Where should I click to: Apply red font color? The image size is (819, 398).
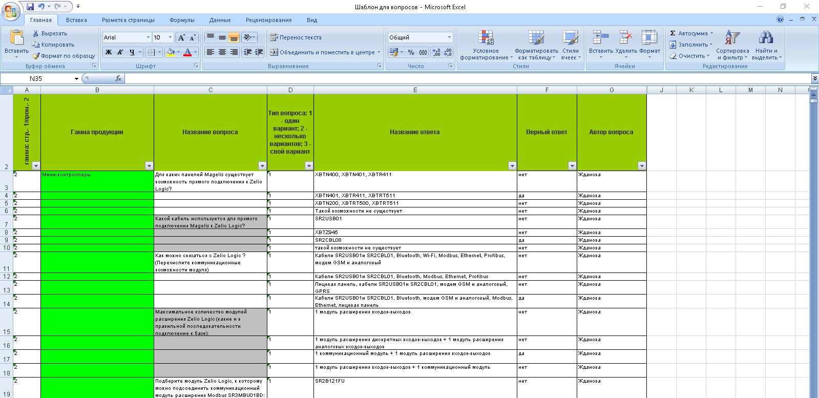click(x=187, y=52)
